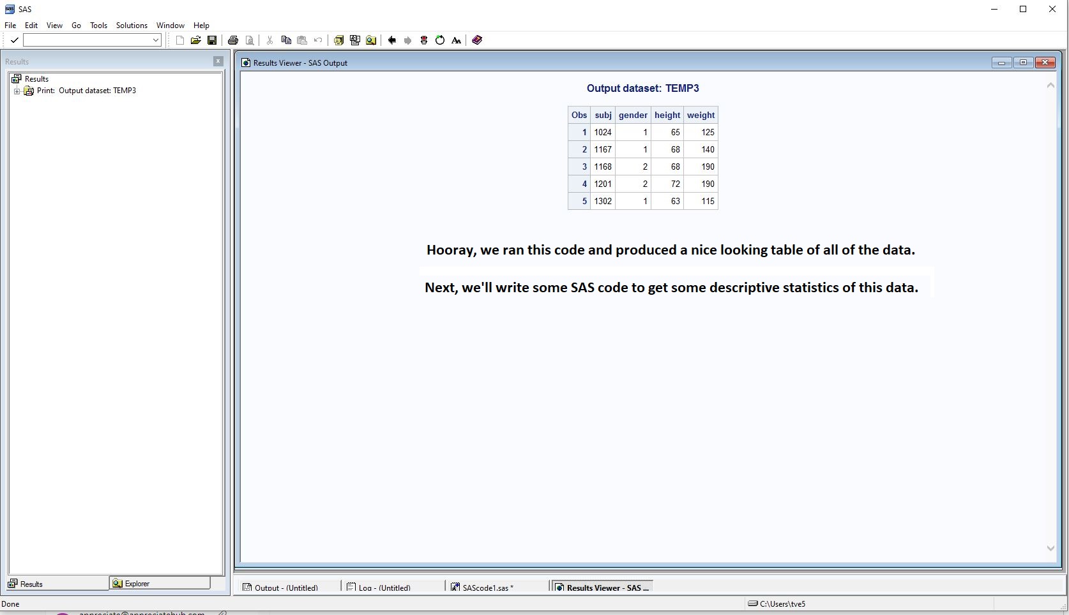
Task: Open the font size Aa icon
Action: (456, 40)
